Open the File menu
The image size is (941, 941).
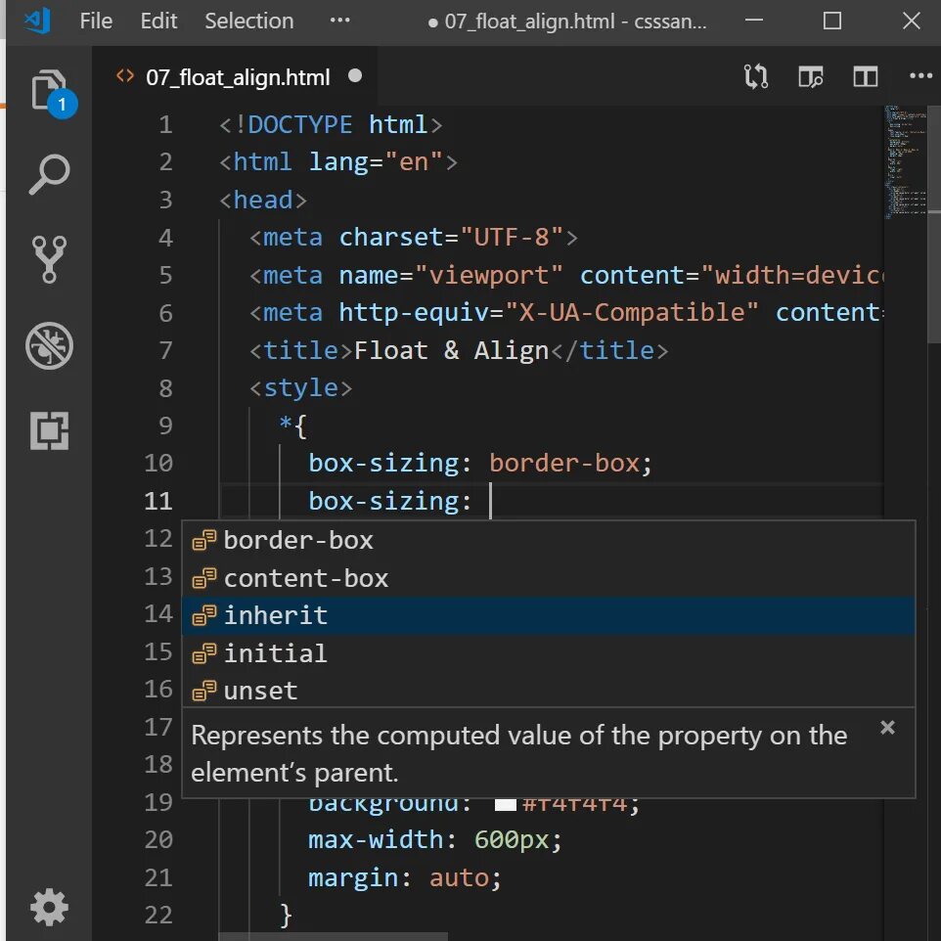point(96,21)
